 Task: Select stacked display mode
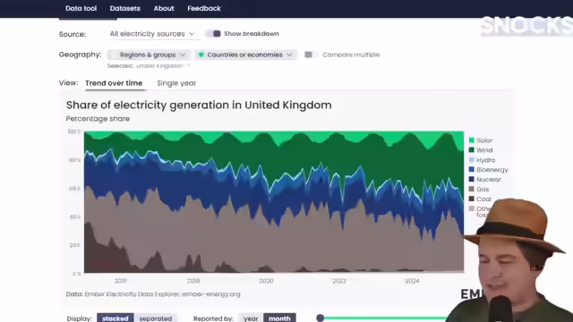(x=115, y=318)
